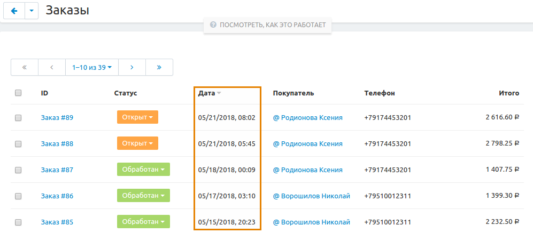The width and height of the screenshot is (533, 233).
Task: Change Обработан status of order #87
Action: coord(143,170)
